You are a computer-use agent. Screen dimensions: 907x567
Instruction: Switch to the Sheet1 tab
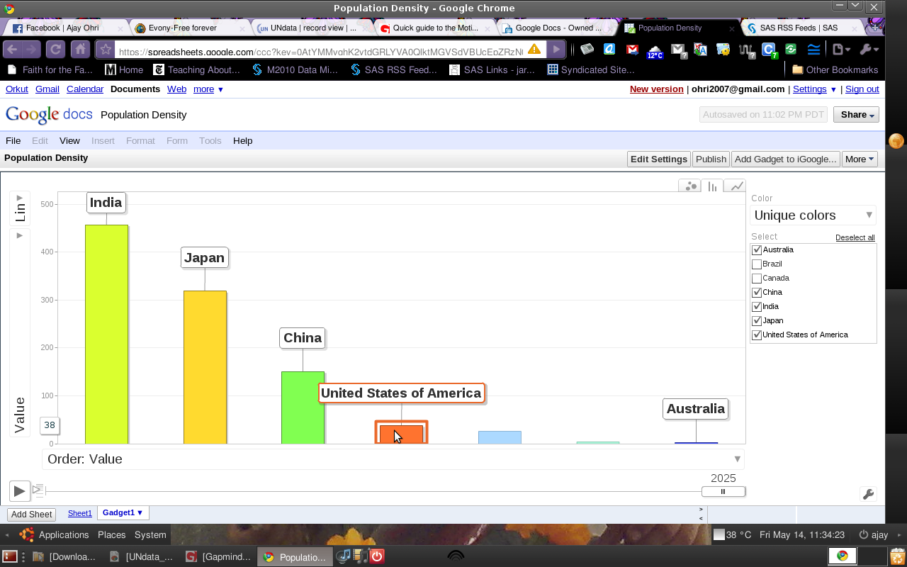point(80,513)
